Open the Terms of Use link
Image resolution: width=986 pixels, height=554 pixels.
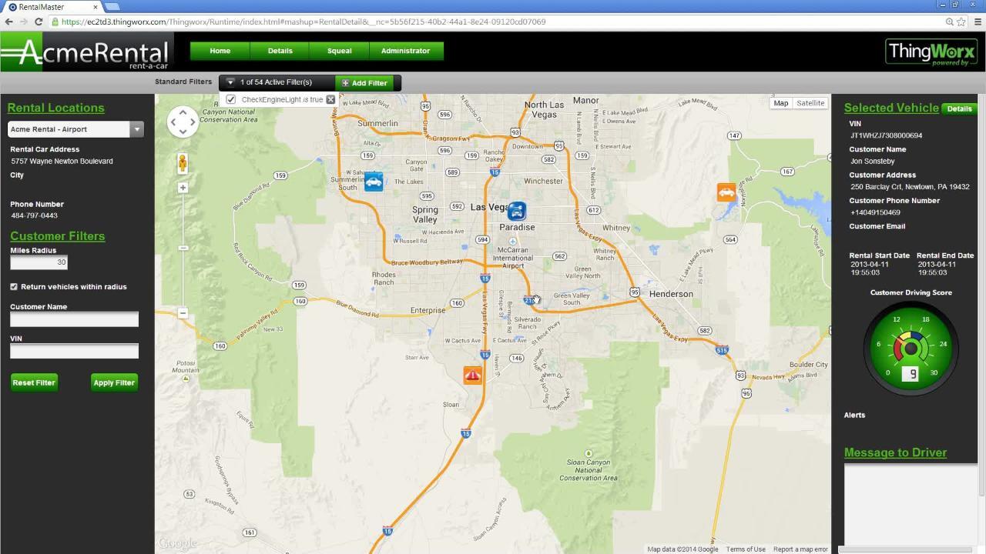pos(746,549)
